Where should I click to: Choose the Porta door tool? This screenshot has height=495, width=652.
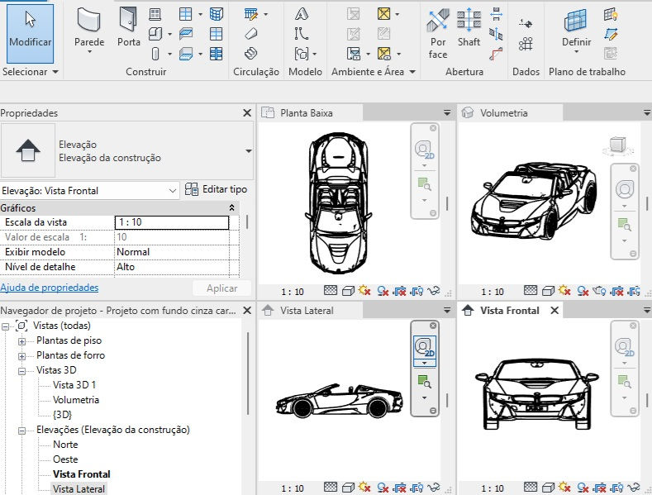coord(128,27)
